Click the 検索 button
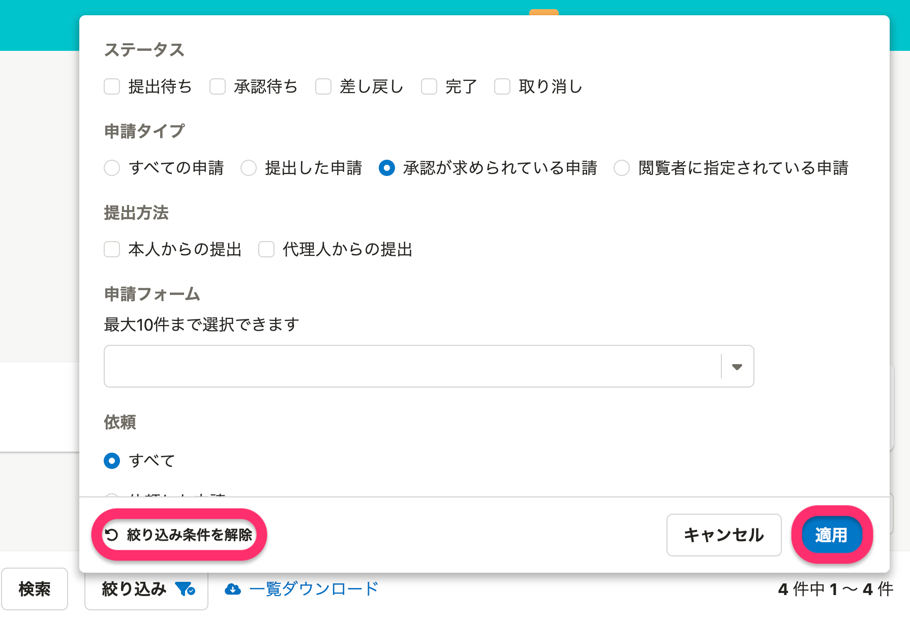The height and width of the screenshot is (621, 910). (35, 589)
